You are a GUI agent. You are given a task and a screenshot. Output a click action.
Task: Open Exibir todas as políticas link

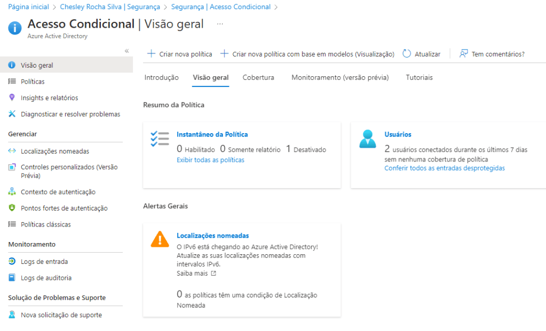(x=210, y=160)
